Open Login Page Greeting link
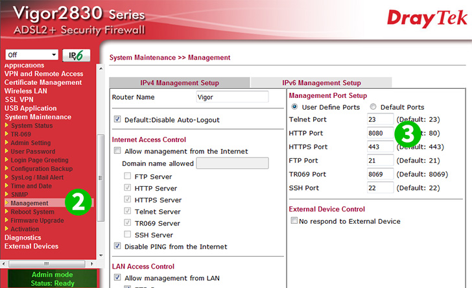This screenshot has width=472, height=288. [x=40, y=160]
